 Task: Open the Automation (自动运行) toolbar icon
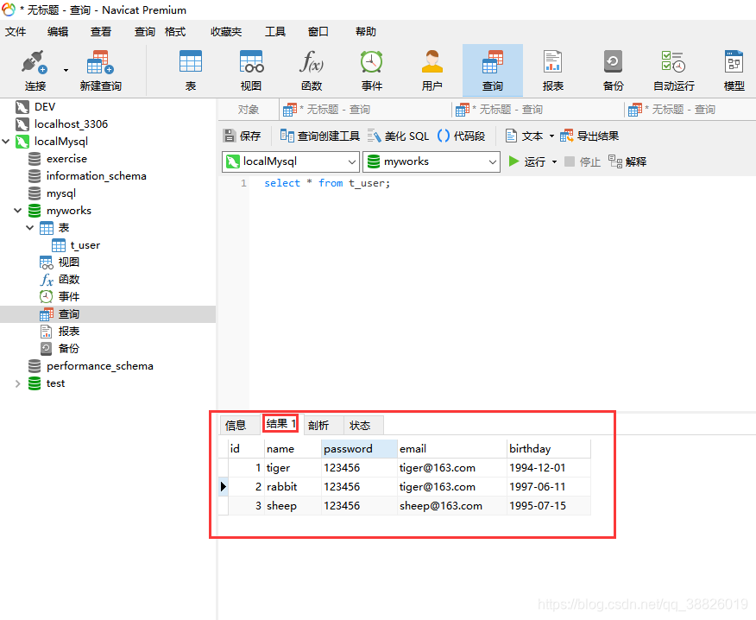click(x=673, y=71)
